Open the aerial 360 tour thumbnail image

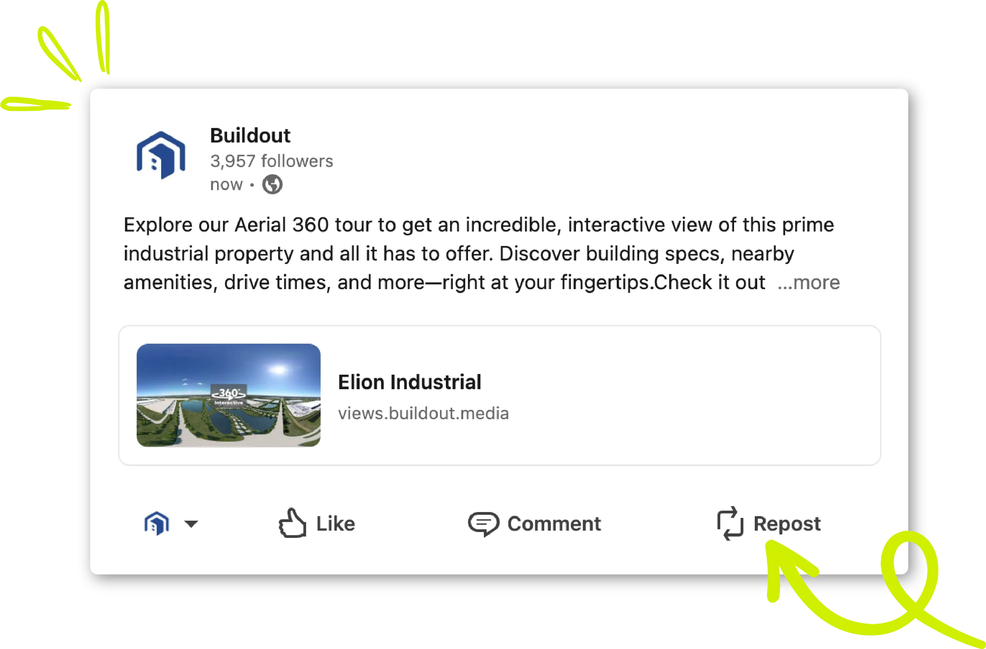click(x=229, y=395)
